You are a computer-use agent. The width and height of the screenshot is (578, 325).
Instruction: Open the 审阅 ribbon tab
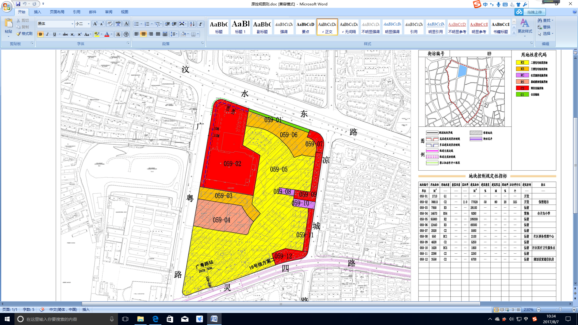(x=108, y=12)
